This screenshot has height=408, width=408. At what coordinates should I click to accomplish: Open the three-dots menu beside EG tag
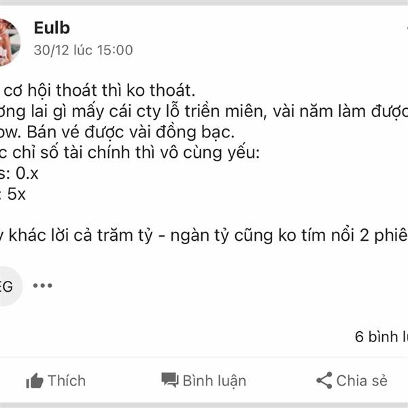(x=43, y=286)
